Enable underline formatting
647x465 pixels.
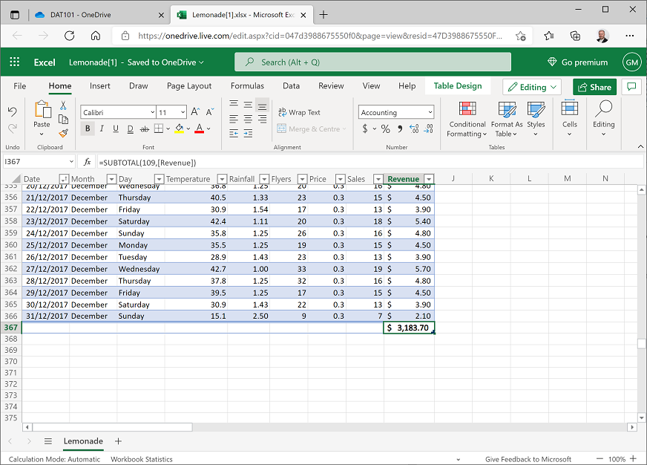pos(115,128)
